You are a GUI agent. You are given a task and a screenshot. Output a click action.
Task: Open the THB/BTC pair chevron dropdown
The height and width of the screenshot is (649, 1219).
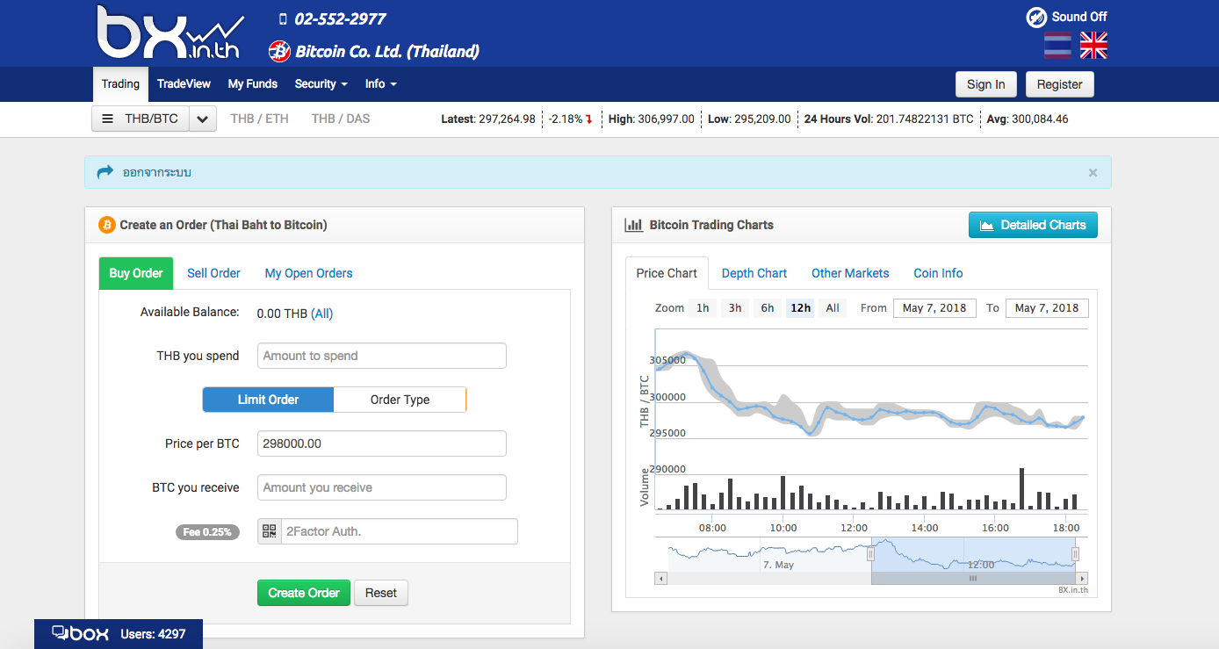pos(202,119)
